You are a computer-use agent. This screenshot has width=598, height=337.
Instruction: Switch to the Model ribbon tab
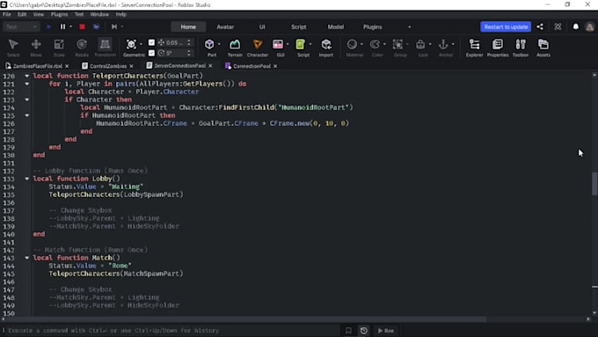tap(336, 27)
